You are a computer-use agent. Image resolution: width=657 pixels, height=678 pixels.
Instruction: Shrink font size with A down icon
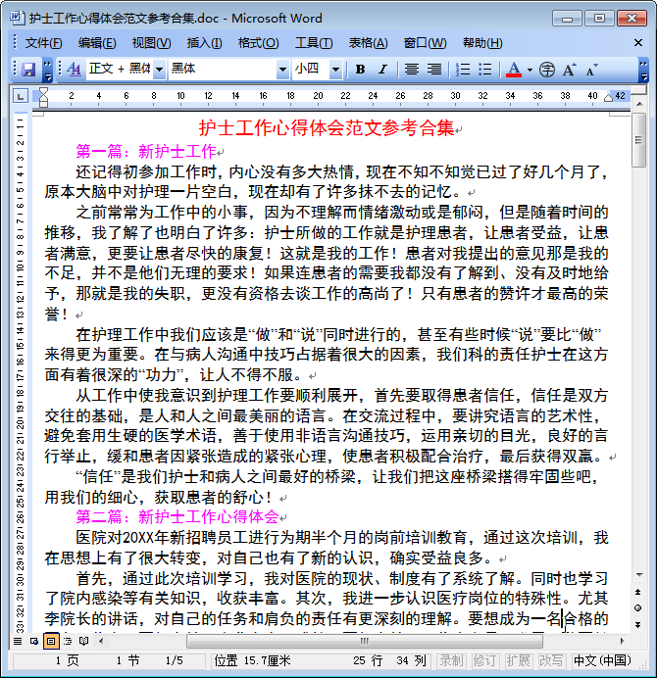tap(591, 70)
